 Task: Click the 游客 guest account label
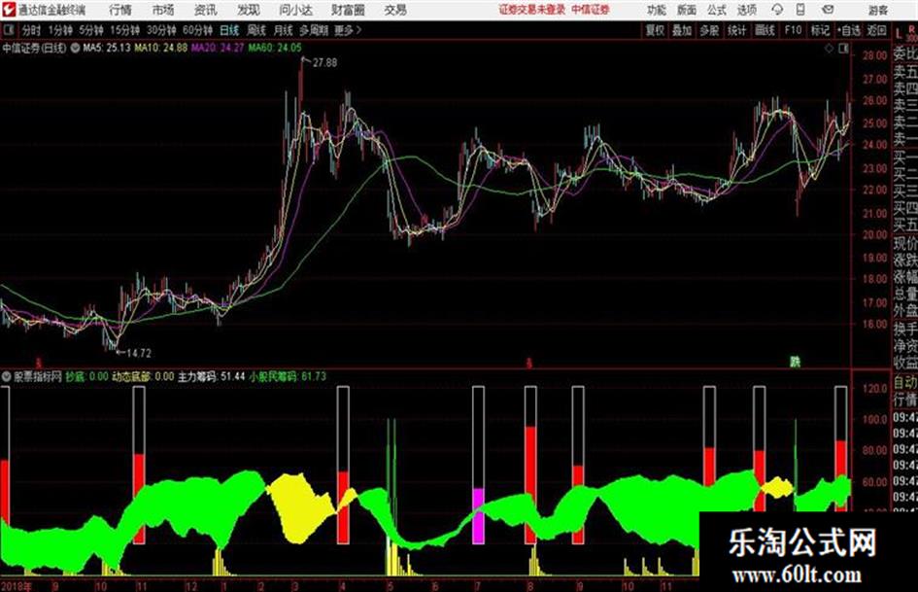coord(877,10)
